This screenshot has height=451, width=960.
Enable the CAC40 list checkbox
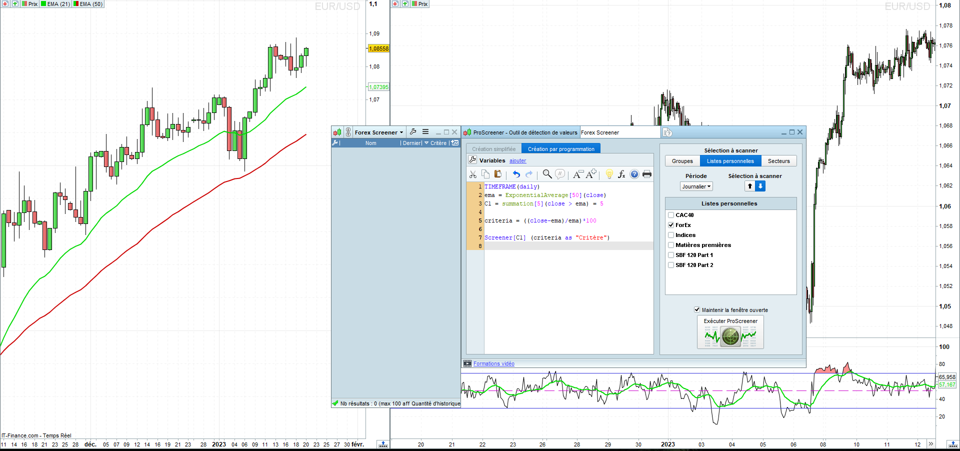click(671, 215)
